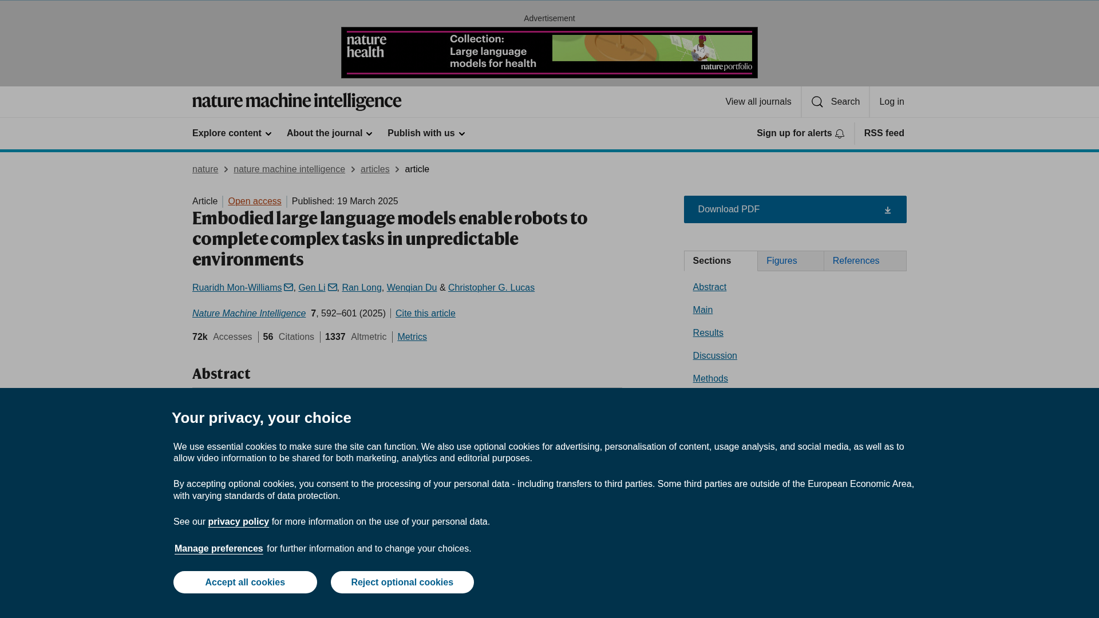Viewport: 1099px width, 618px height.
Task: Click the email envelope icon beside Ruaridh Mon-Williams
Action: (x=288, y=287)
